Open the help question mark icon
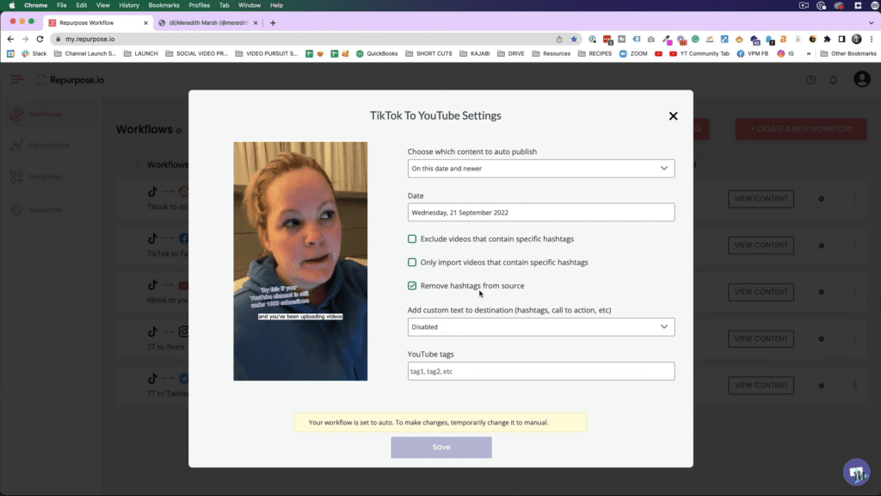The image size is (881, 496). (810, 80)
